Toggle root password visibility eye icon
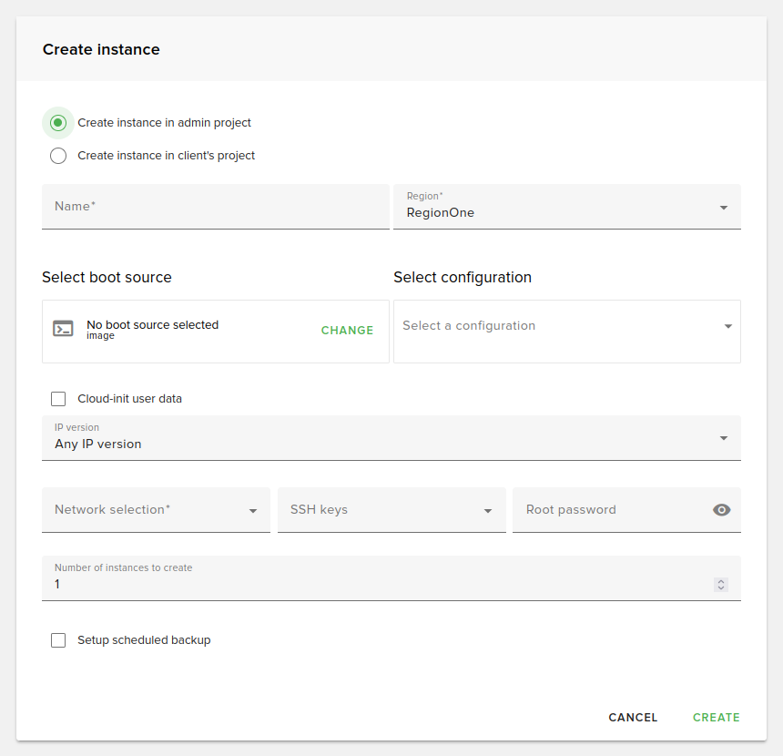 point(721,510)
